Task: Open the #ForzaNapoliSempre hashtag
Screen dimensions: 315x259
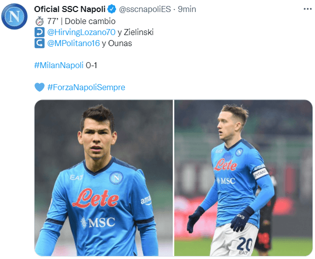Action: pyautogui.click(x=86, y=87)
